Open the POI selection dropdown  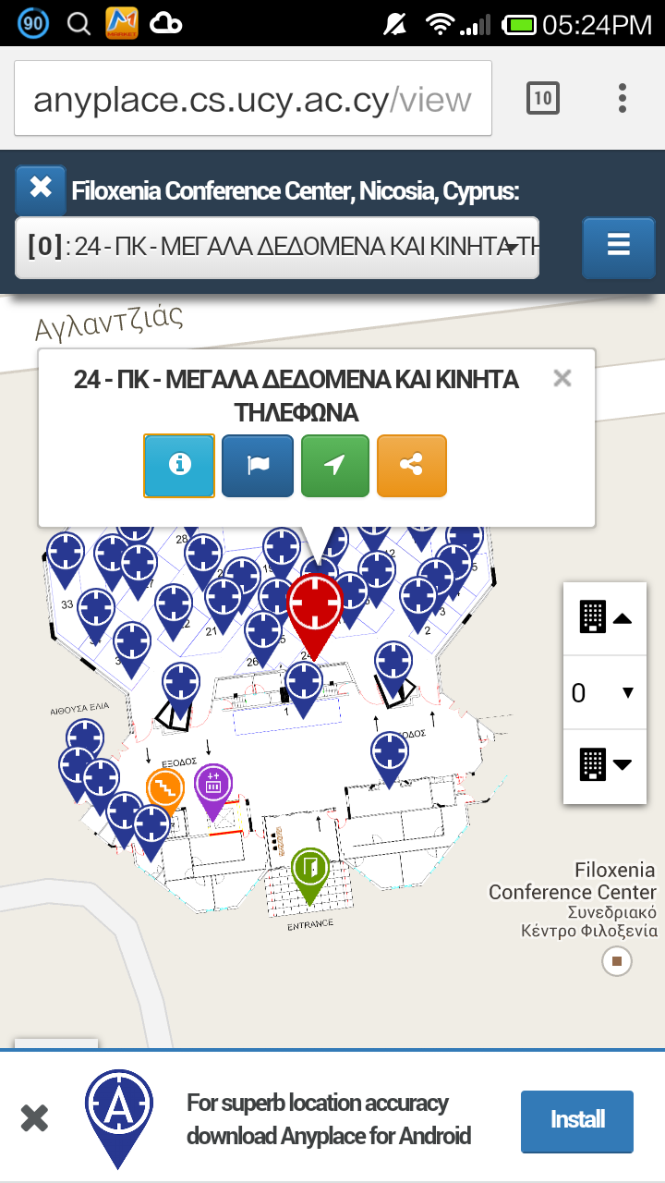point(277,248)
